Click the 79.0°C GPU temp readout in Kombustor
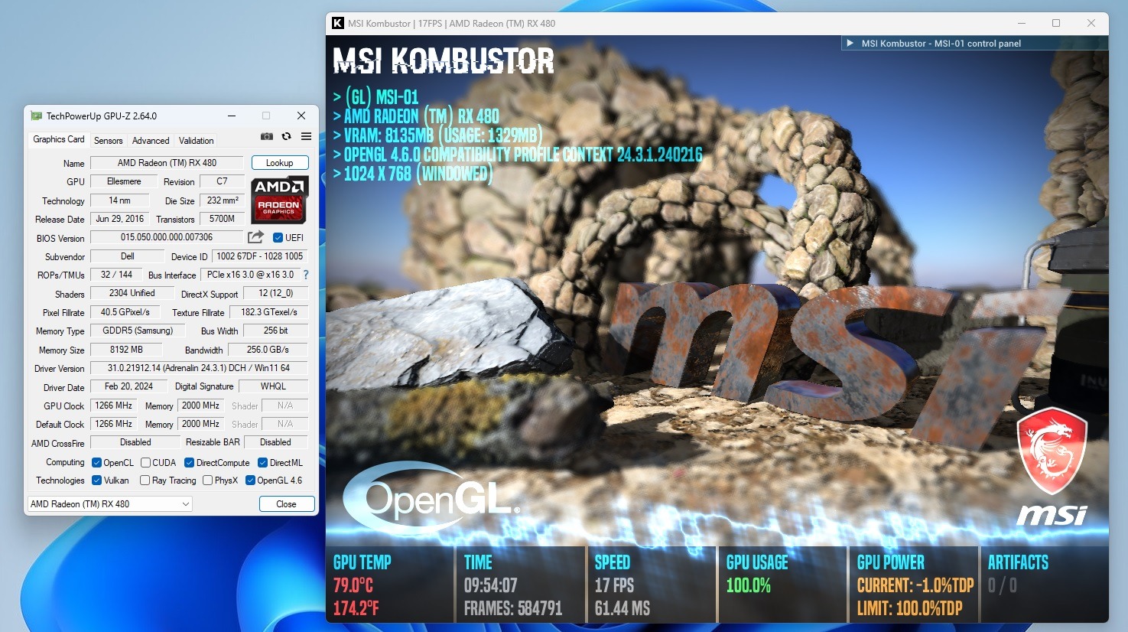 coord(353,586)
